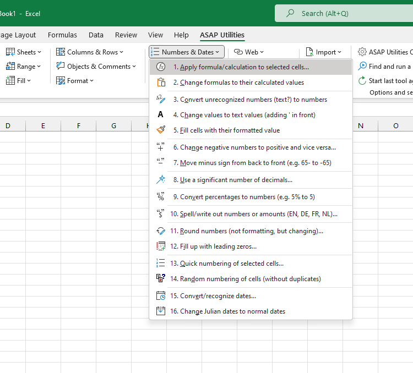Click the Search (Alt+Q) box
Image resolution: width=413 pixels, height=373 pixels.
(x=344, y=13)
